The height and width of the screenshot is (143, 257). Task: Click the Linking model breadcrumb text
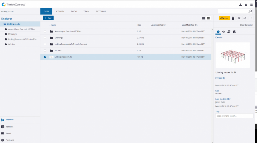point(7,11)
